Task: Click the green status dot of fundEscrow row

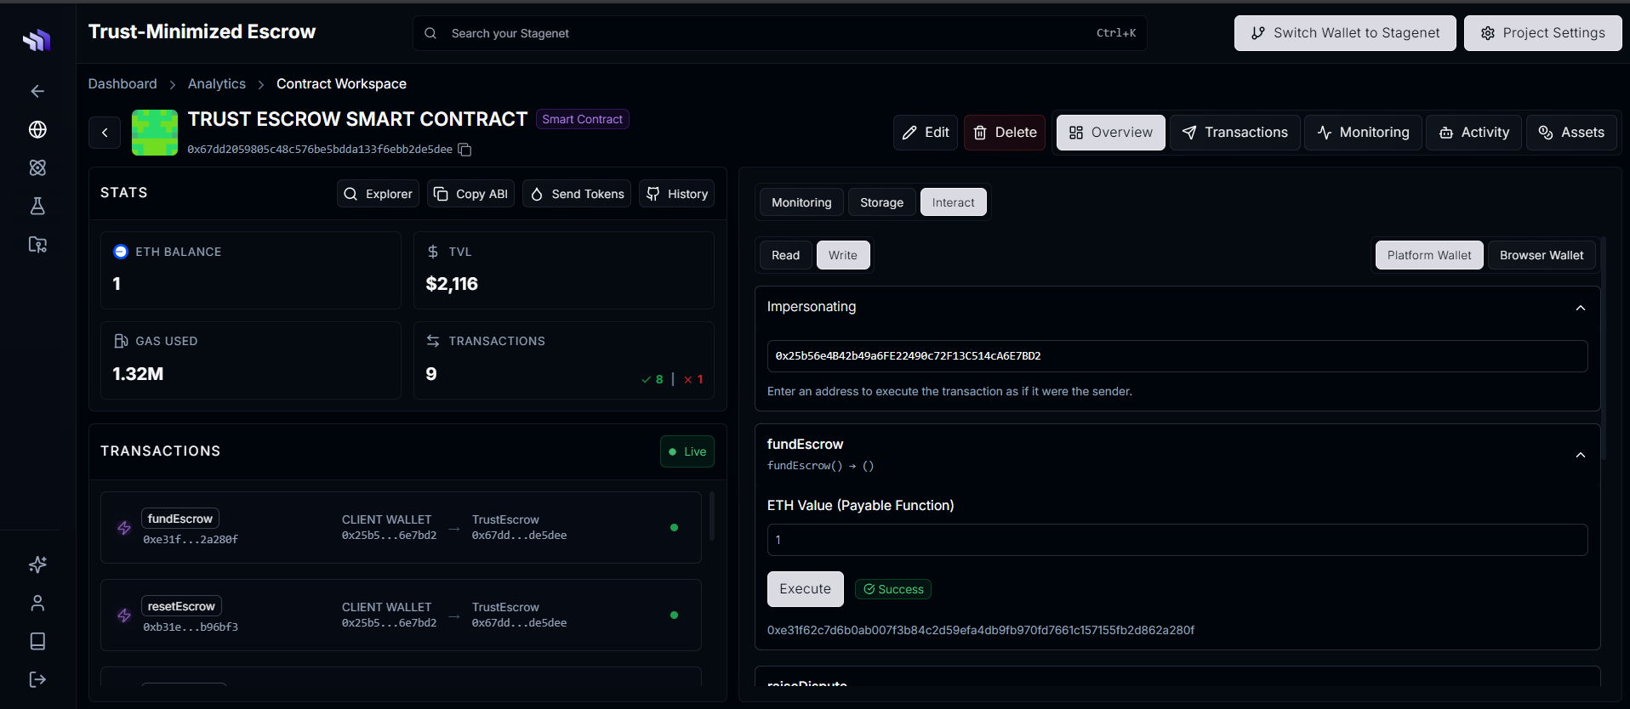Action: coord(675,528)
